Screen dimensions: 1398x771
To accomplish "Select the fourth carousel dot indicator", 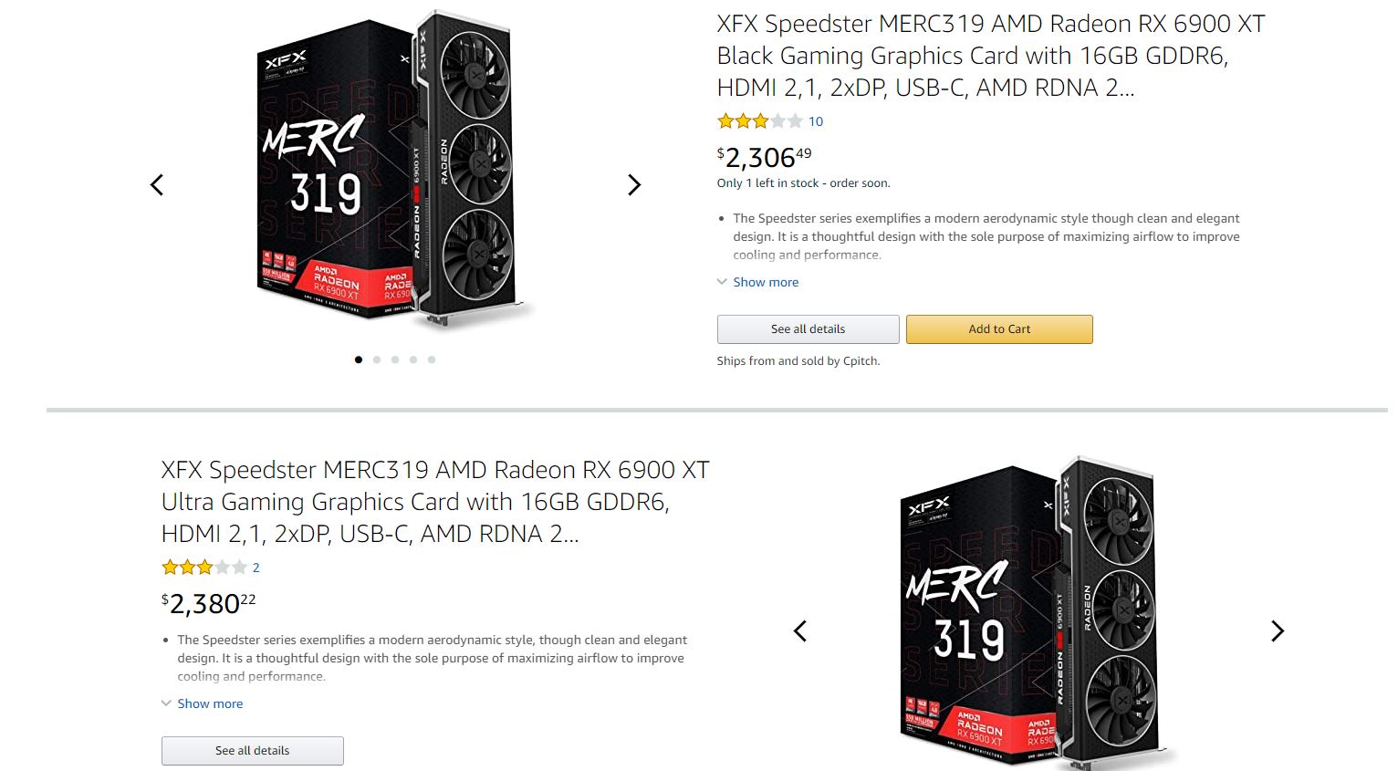I will tap(413, 359).
